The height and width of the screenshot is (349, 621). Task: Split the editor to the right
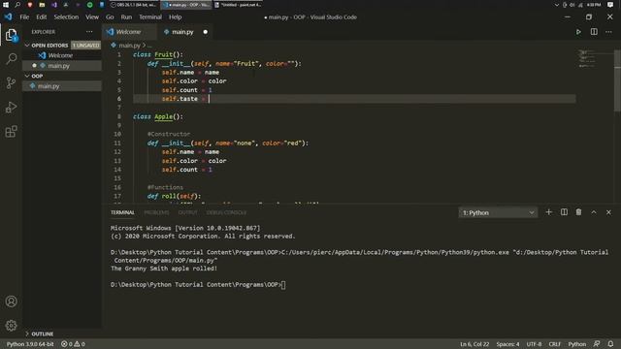[594, 32]
